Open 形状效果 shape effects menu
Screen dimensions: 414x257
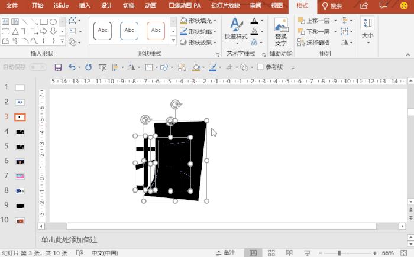(x=198, y=42)
